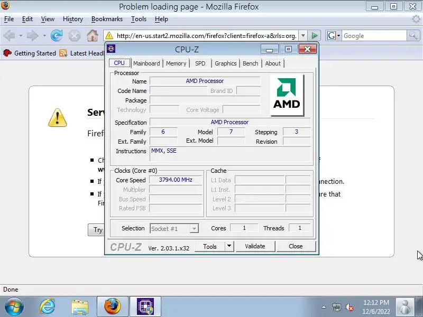Screen dimensions: 423x317
Task: Click the Instructions value MMX, SSE
Action: pyautogui.click(x=164, y=151)
